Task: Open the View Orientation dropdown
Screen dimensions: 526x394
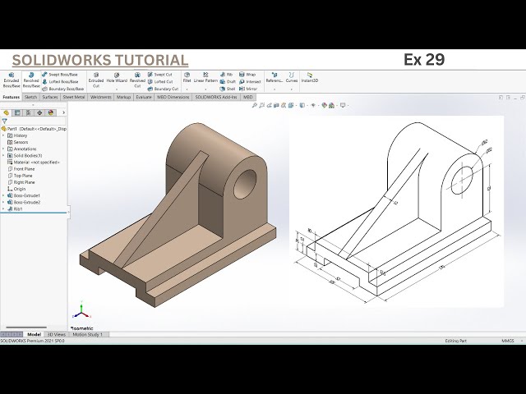Action: pos(291,106)
